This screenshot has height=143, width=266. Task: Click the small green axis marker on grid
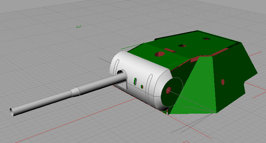click(x=78, y=27)
